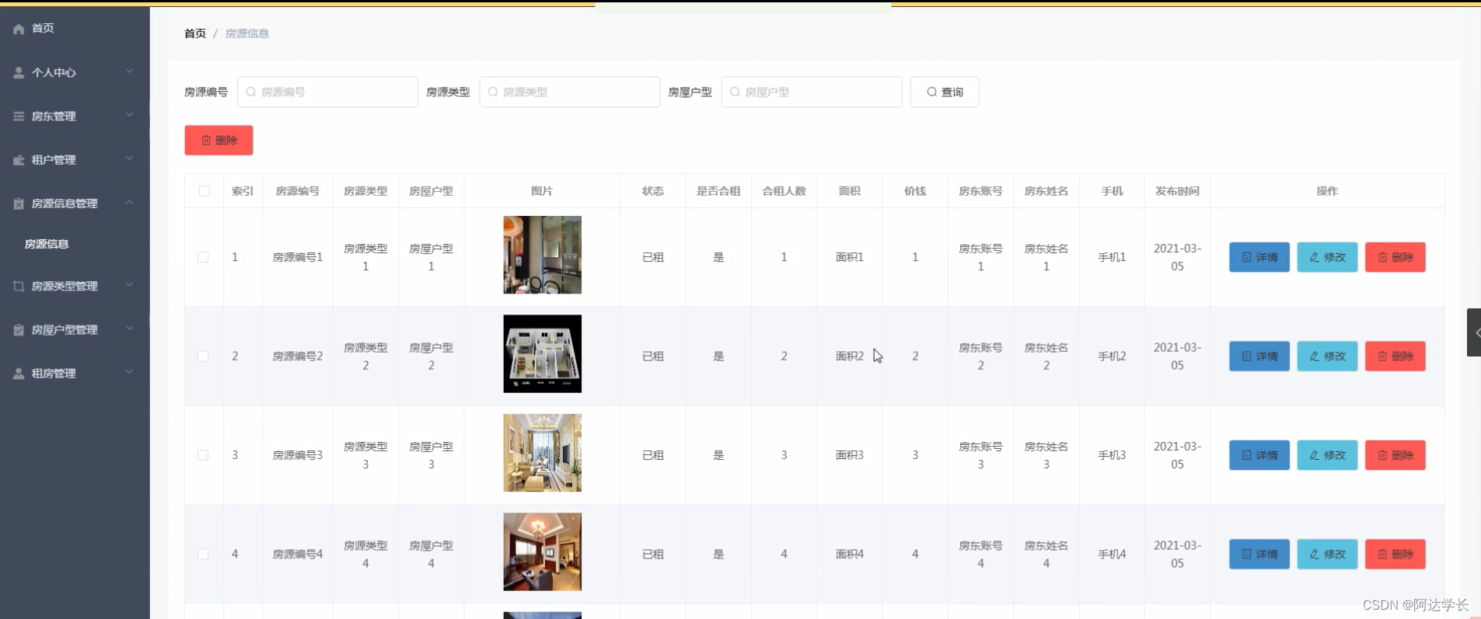Click 修改 button for 房源编号2
This screenshot has width=1481, height=619.
(1327, 356)
